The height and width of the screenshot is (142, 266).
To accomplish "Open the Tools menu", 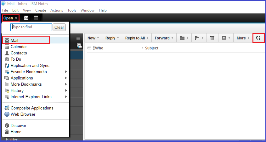I will [72, 10].
